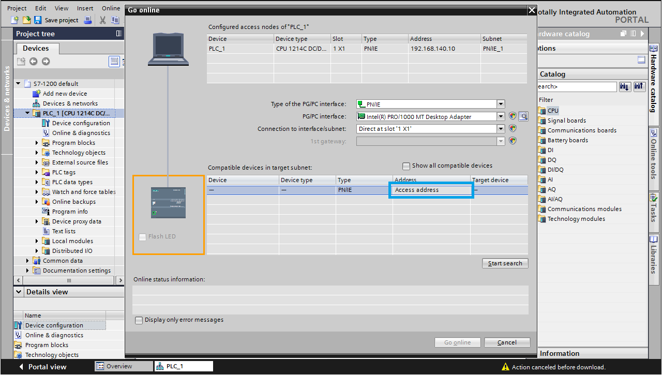The height and width of the screenshot is (375, 662).
Task: Open Connection to interface/subnet dropdown
Action: pos(501,129)
